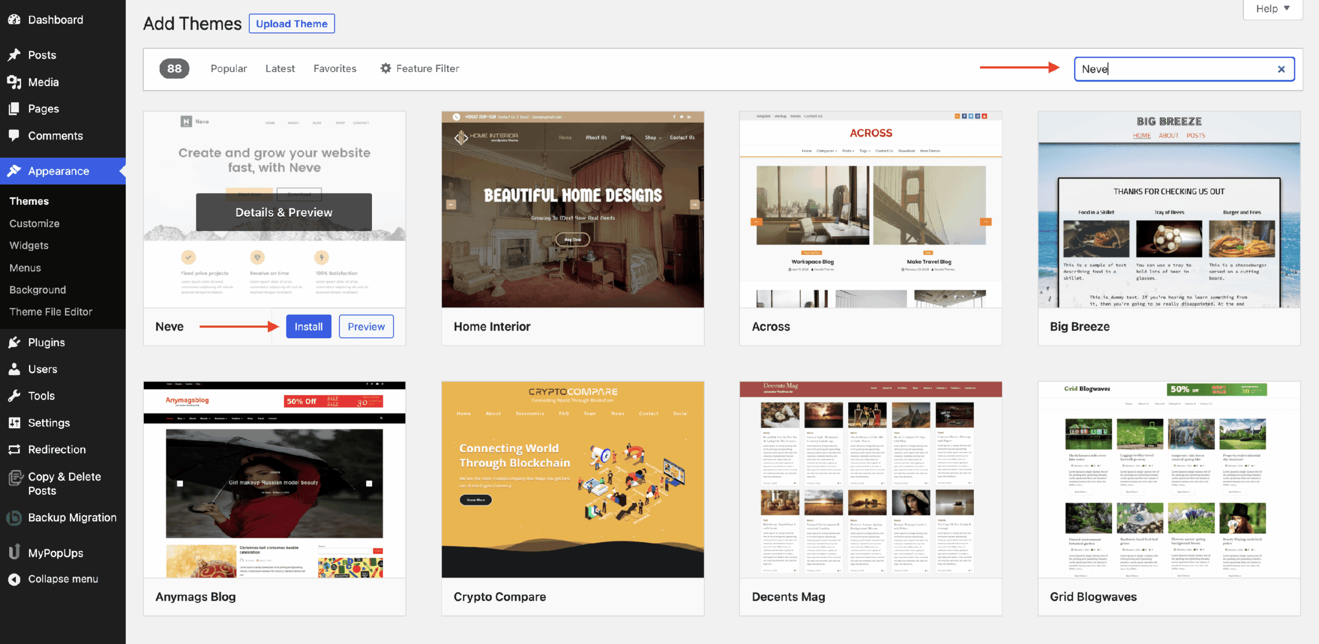The width and height of the screenshot is (1319, 644).
Task: Click the Crypto Compare theme name
Action: pyautogui.click(x=500, y=597)
